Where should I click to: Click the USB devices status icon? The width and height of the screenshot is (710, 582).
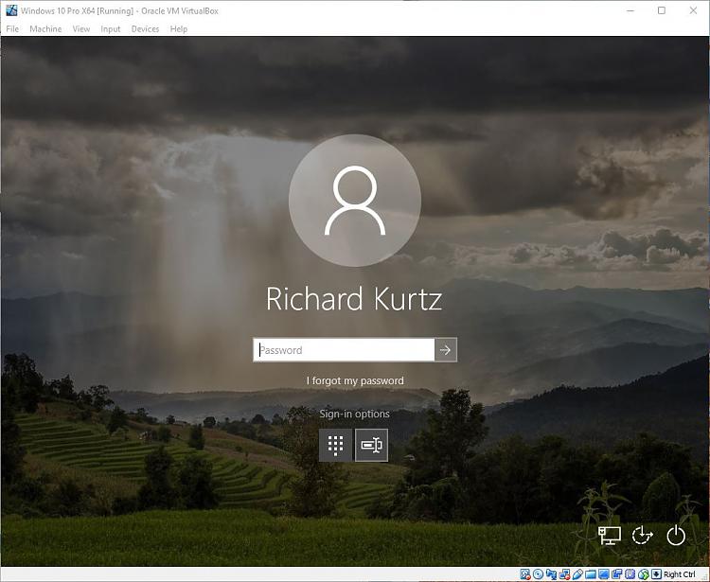[x=578, y=574]
